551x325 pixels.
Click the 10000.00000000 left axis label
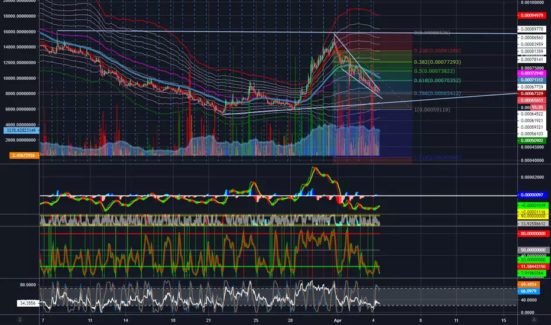[20, 78]
